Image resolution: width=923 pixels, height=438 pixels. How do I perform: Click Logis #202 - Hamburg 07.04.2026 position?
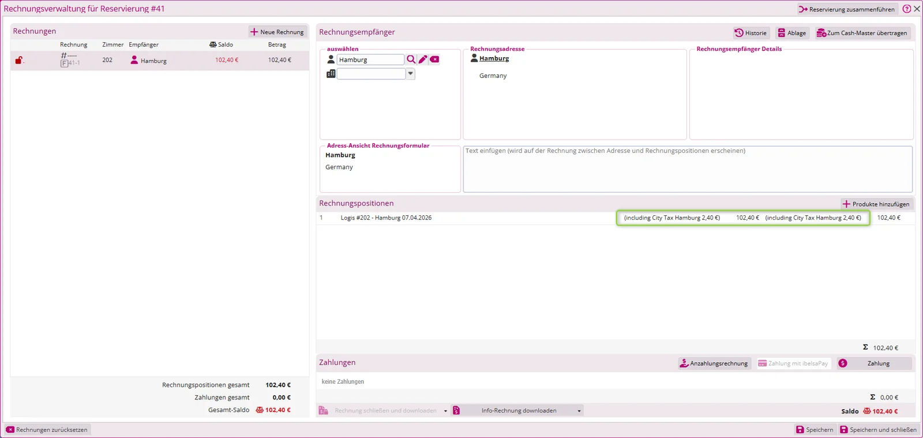(386, 218)
